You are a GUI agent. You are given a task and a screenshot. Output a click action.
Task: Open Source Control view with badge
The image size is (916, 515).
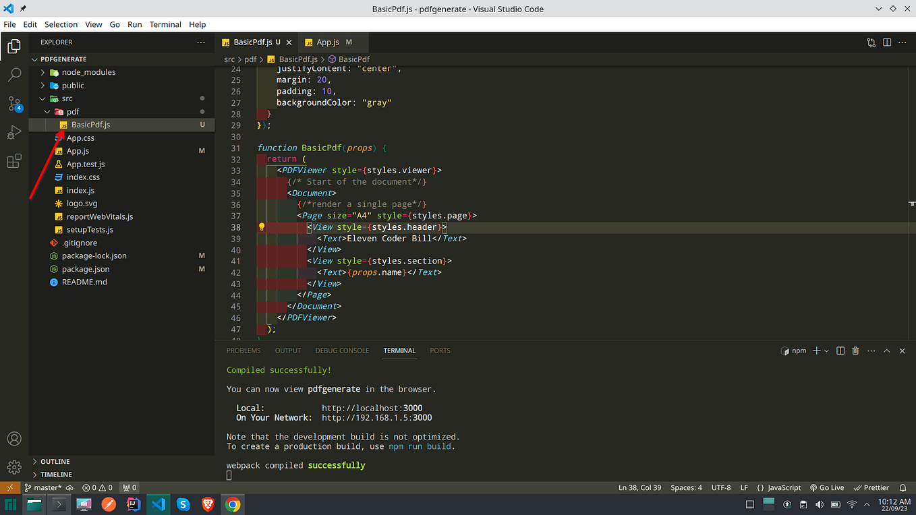point(14,104)
